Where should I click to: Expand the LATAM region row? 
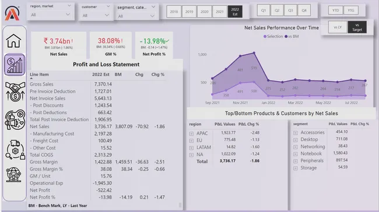191,148
